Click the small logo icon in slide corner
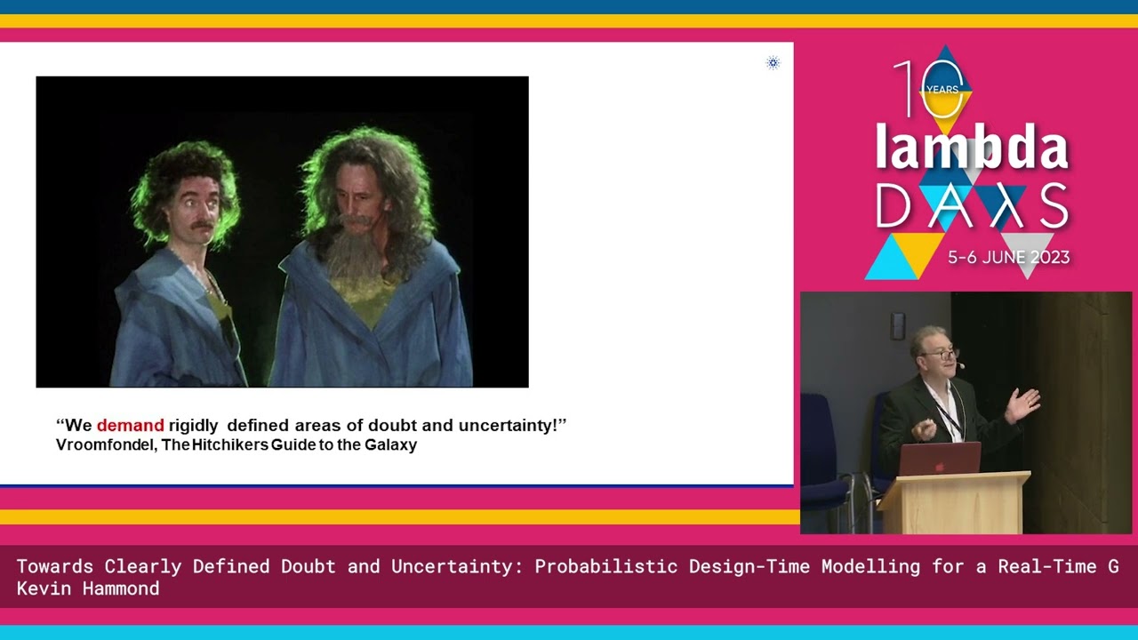The width and height of the screenshot is (1138, 640). (773, 62)
